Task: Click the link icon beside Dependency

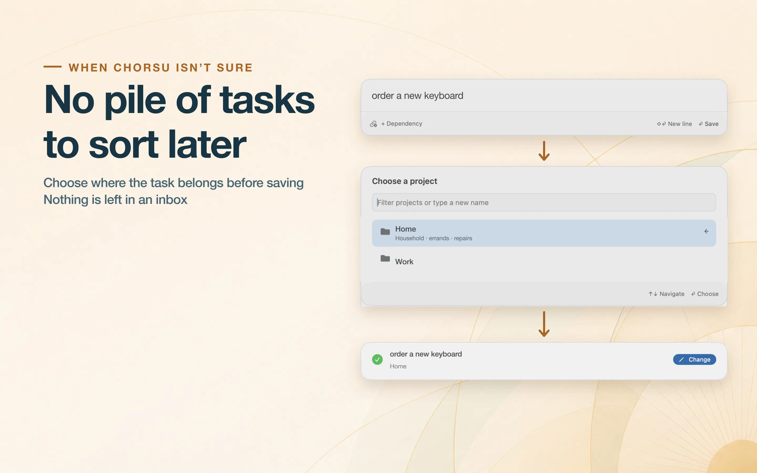Action: click(x=374, y=124)
